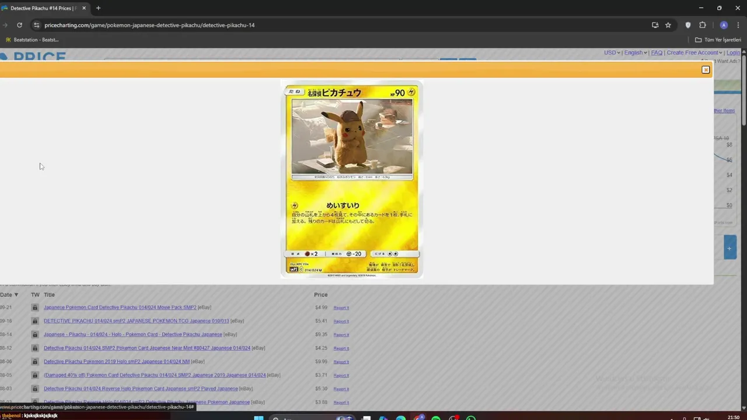Click the lock icon on the 08-06 row
The image size is (747, 420).
coord(35,362)
